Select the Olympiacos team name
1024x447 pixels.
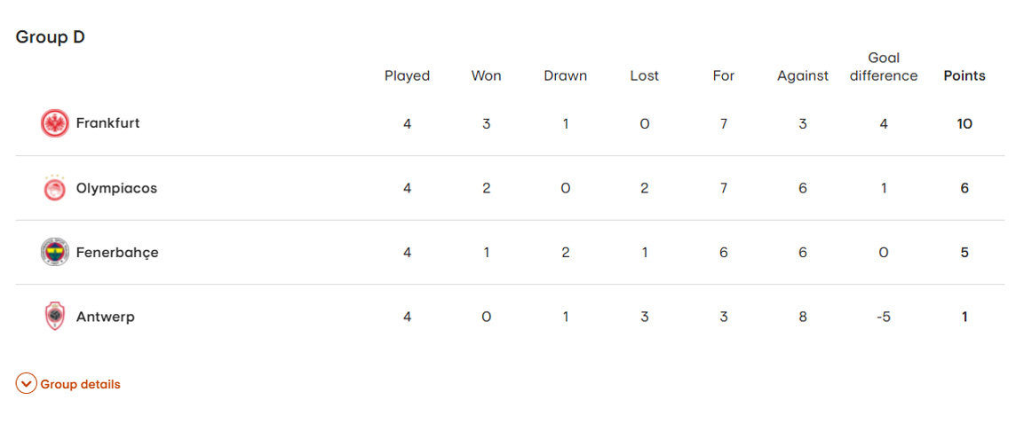(116, 188)
